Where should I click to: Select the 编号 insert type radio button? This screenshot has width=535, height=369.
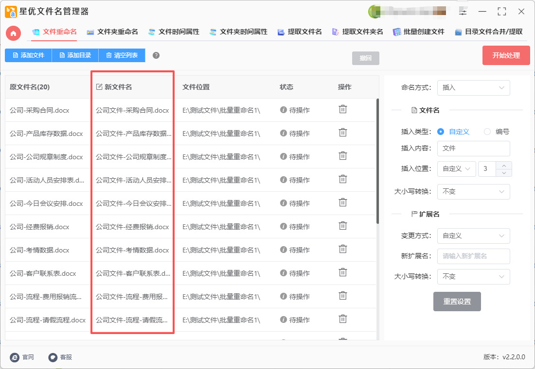click(487, 132)
